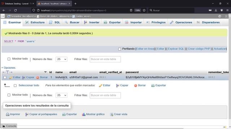Click Crear código PHP link
The height and width of the screenshot is (129, 231).
(199, 49)
